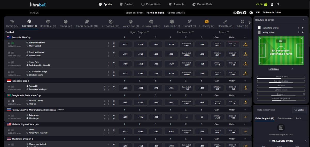Screen dimensions: 310x147
Task: Open the wallet deposit icon
Action: (266, 4)
